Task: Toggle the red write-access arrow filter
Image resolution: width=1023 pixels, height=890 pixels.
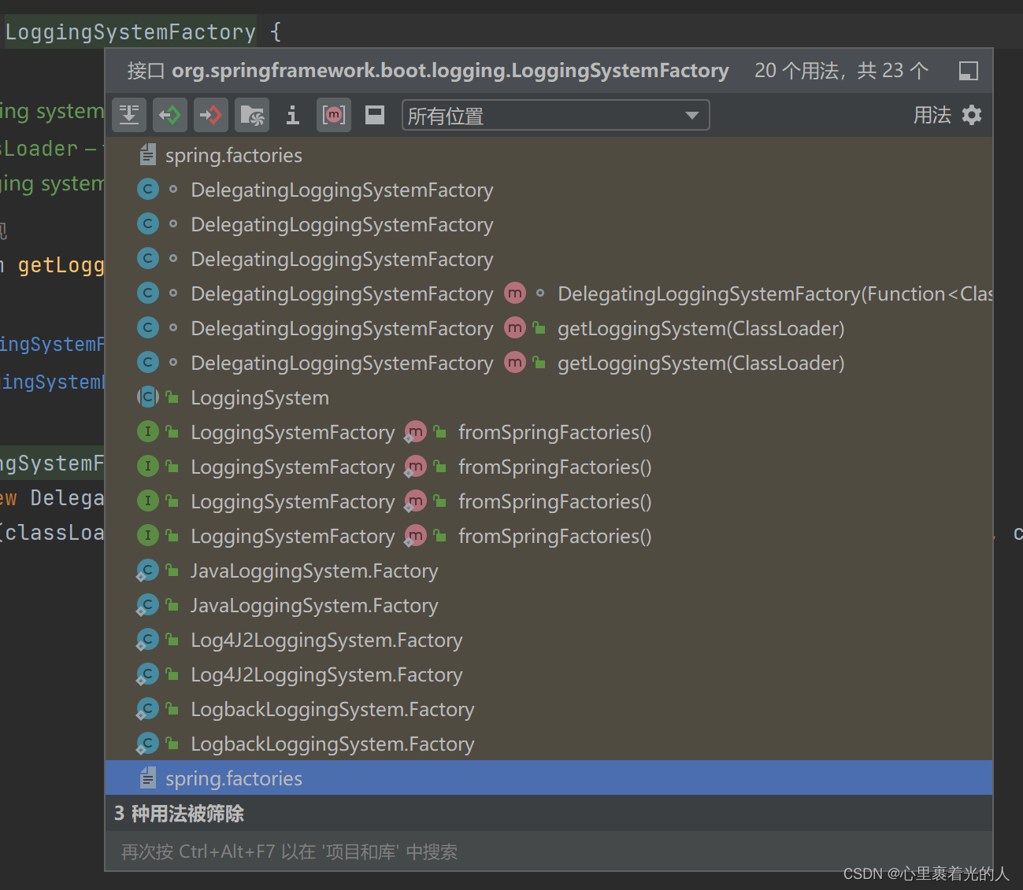Action: point(211,115)
